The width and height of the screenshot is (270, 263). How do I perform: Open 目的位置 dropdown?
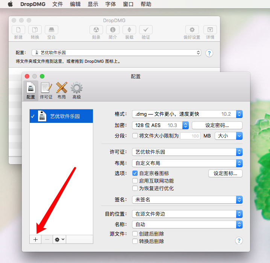pos(187,214)
